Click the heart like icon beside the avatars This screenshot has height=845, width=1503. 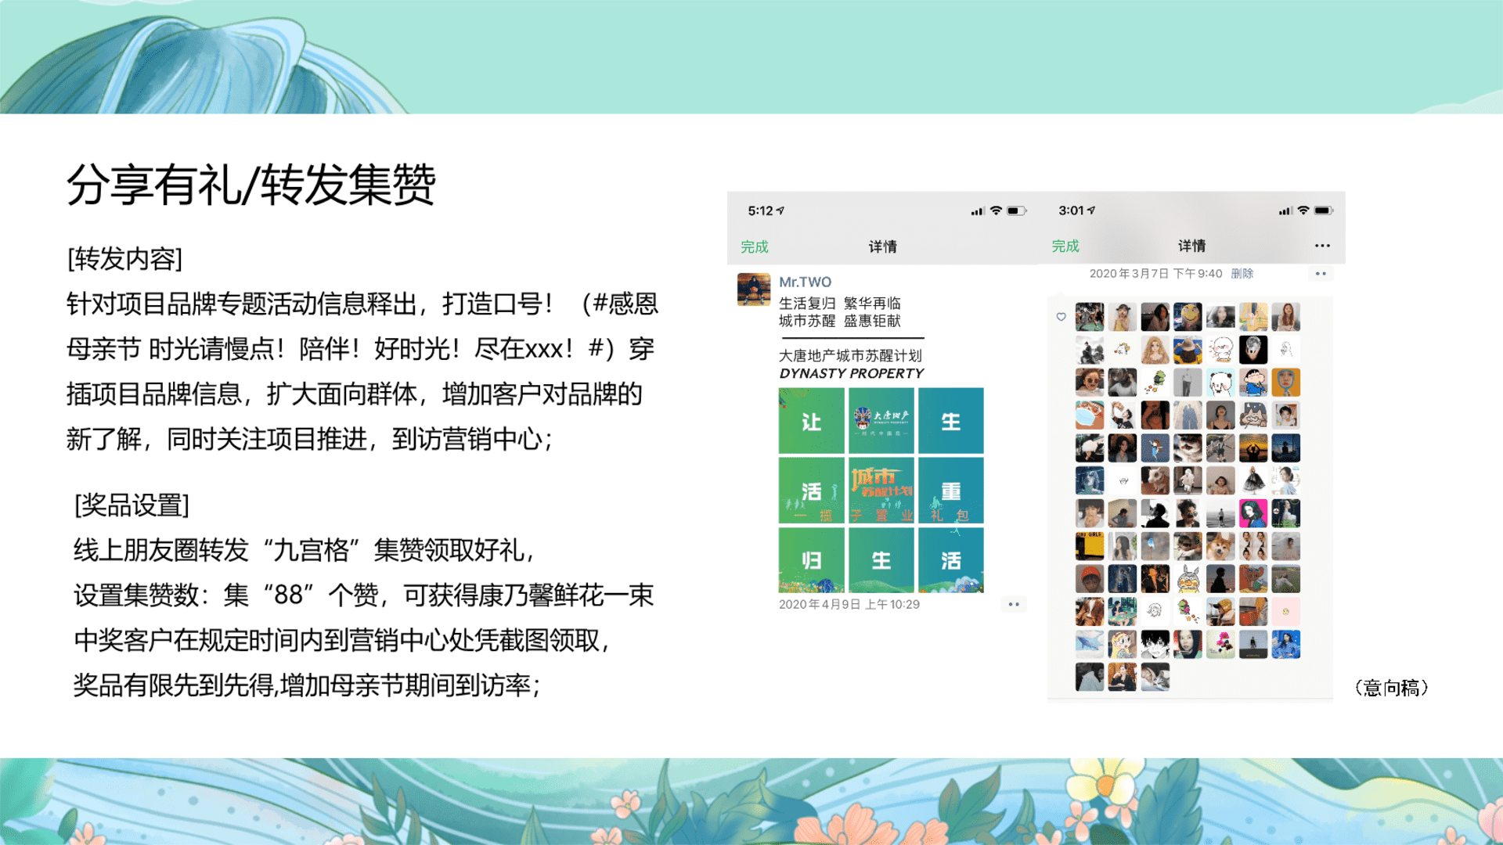coord(1061,317)
